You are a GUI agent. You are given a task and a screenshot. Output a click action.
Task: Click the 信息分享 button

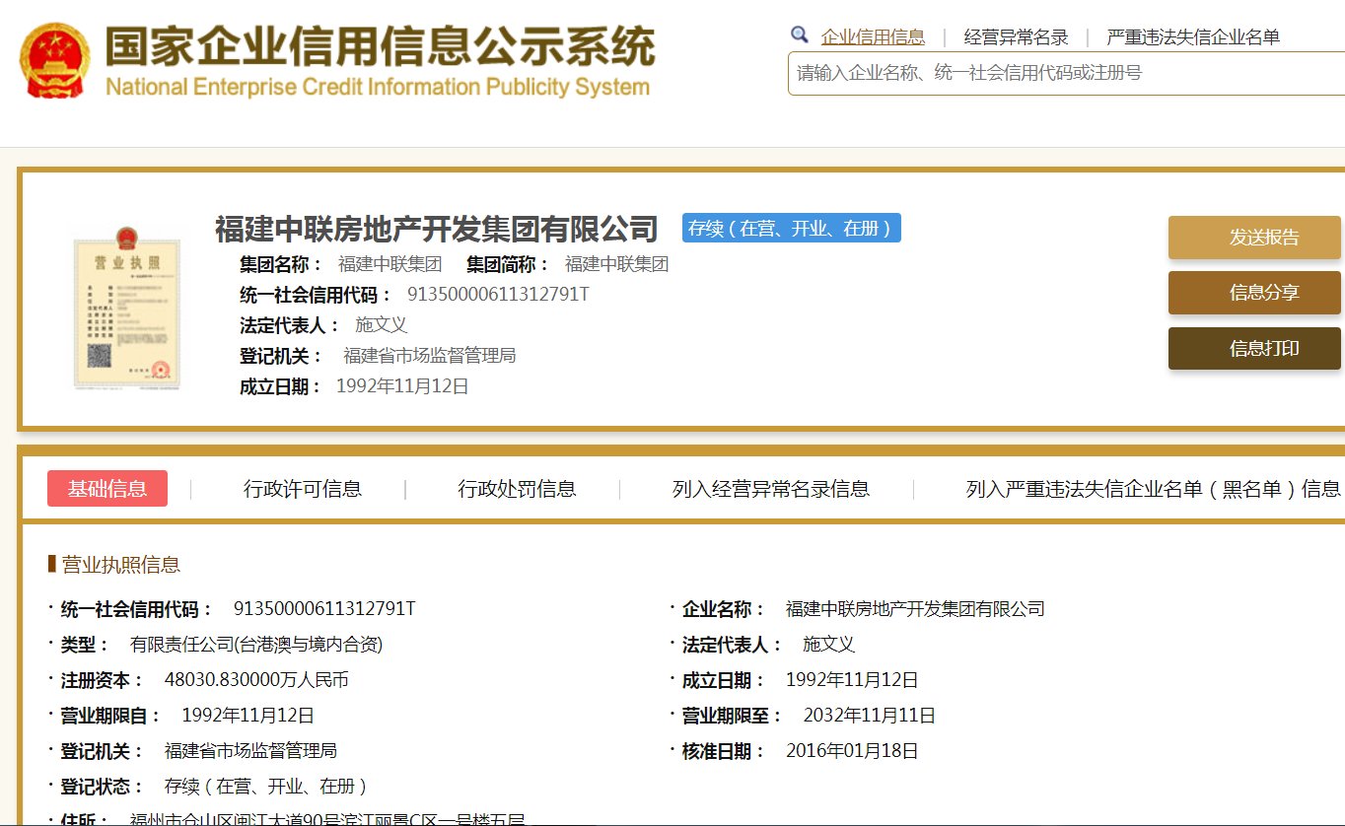[1253, 293]
